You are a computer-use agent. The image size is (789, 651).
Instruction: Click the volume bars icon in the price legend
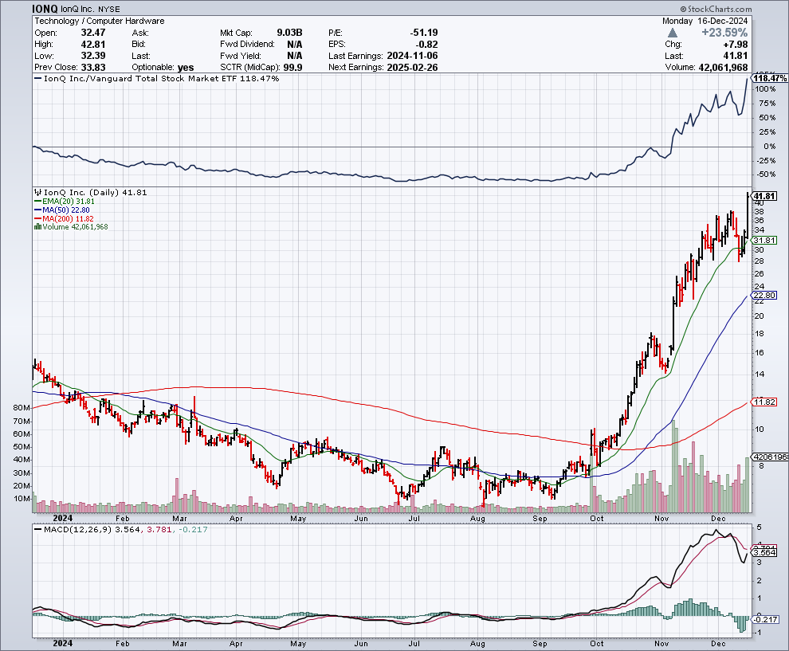pos(37,227)
